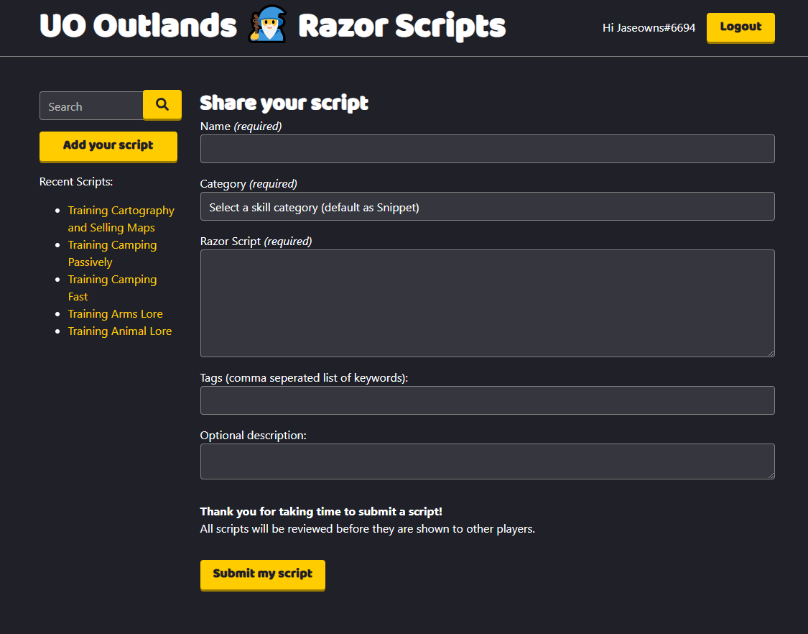Click the Hi Jaseowns#6694 username text
This screenshot has width=808, height=634.
click(649, 28)
